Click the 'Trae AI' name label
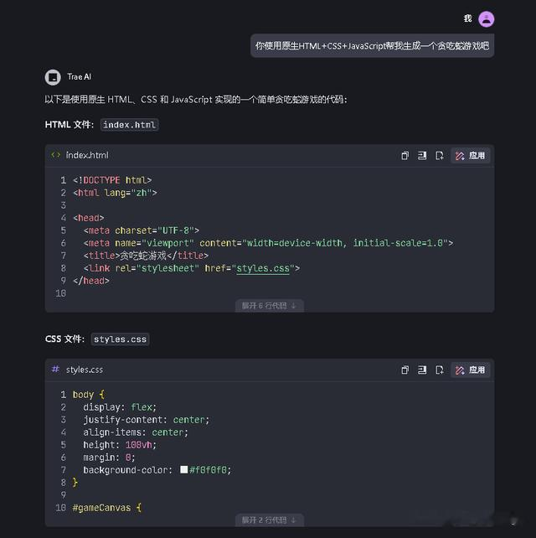Image resolution: width=536 pixels, height=538 pixels. click(80, 77)
